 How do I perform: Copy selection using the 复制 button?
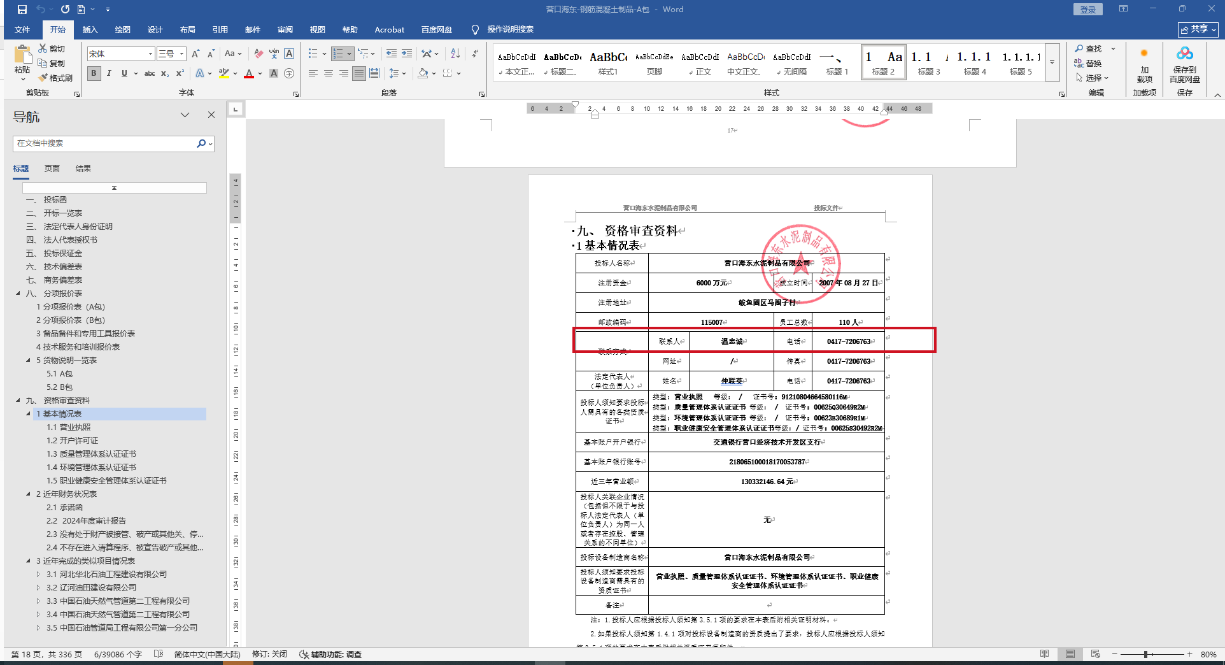tap(52, 63)
